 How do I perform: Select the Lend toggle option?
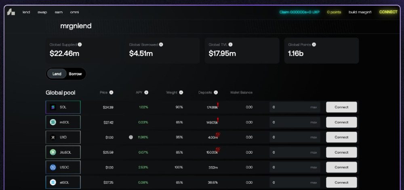(x=57, y=74)
